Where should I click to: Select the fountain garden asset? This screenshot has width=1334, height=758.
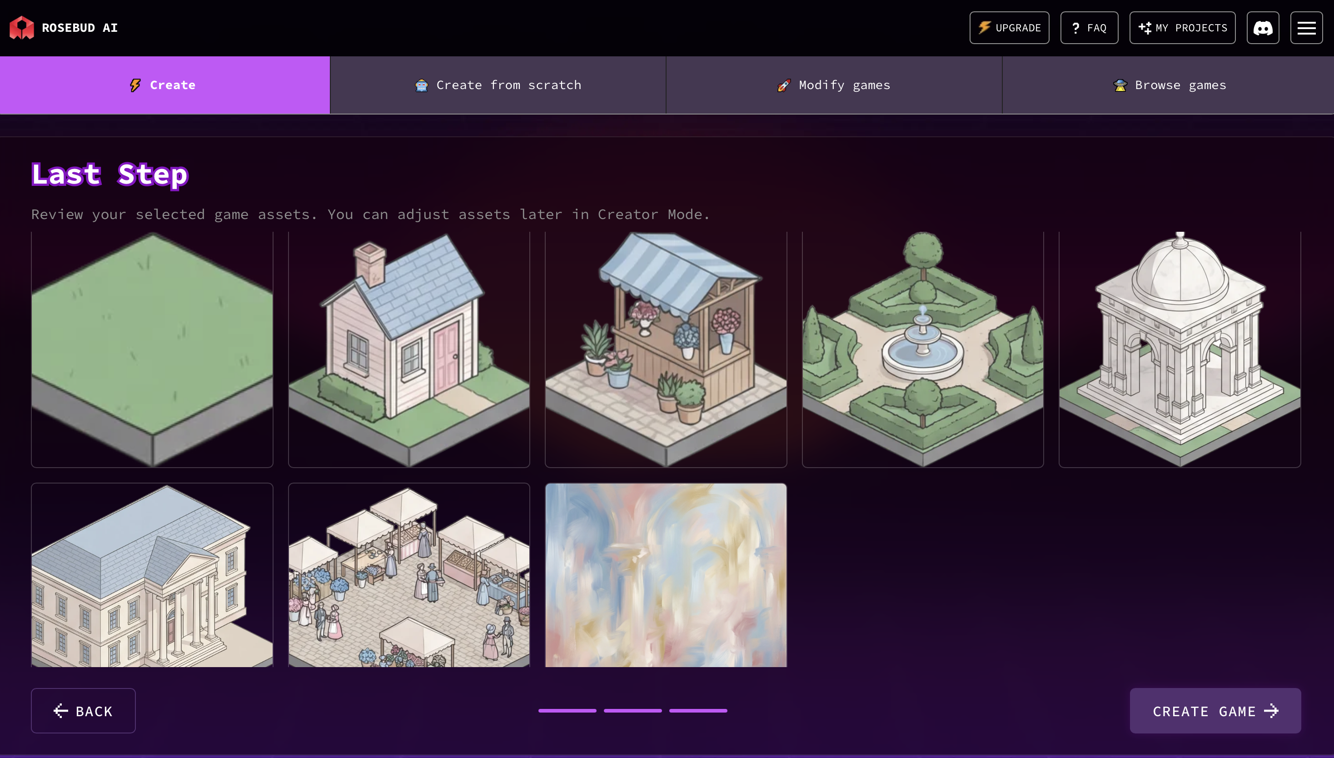click(922, 349)
